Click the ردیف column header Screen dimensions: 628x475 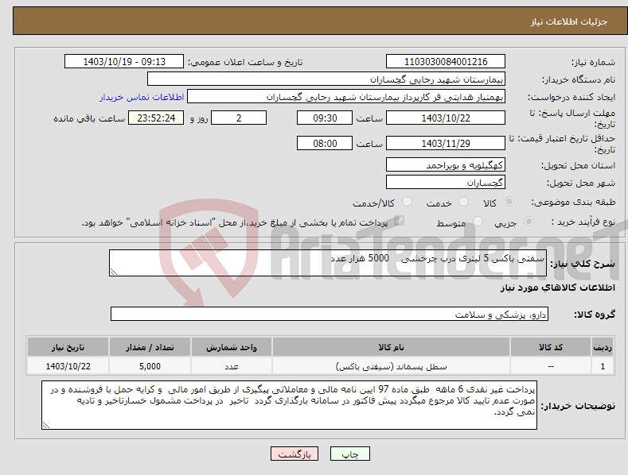point(603,347)
